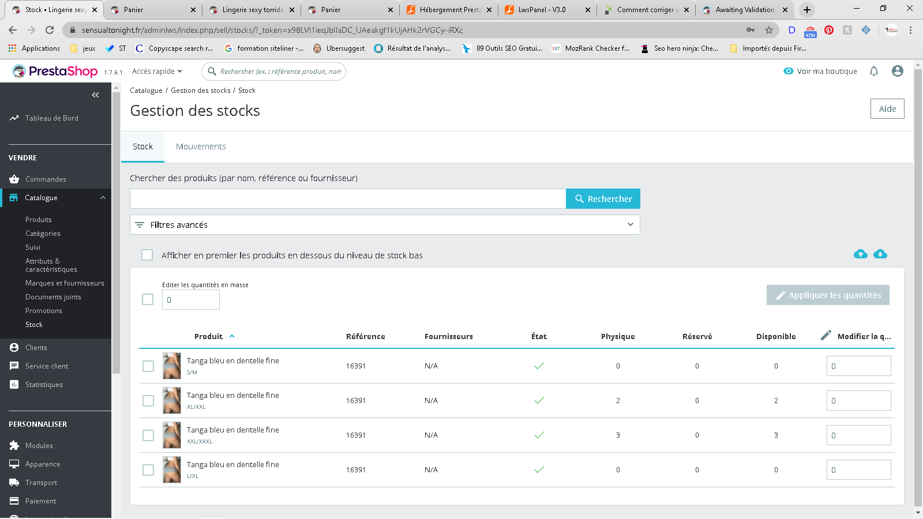
Task: Click the PrestaShop logo
Action: 55,71
